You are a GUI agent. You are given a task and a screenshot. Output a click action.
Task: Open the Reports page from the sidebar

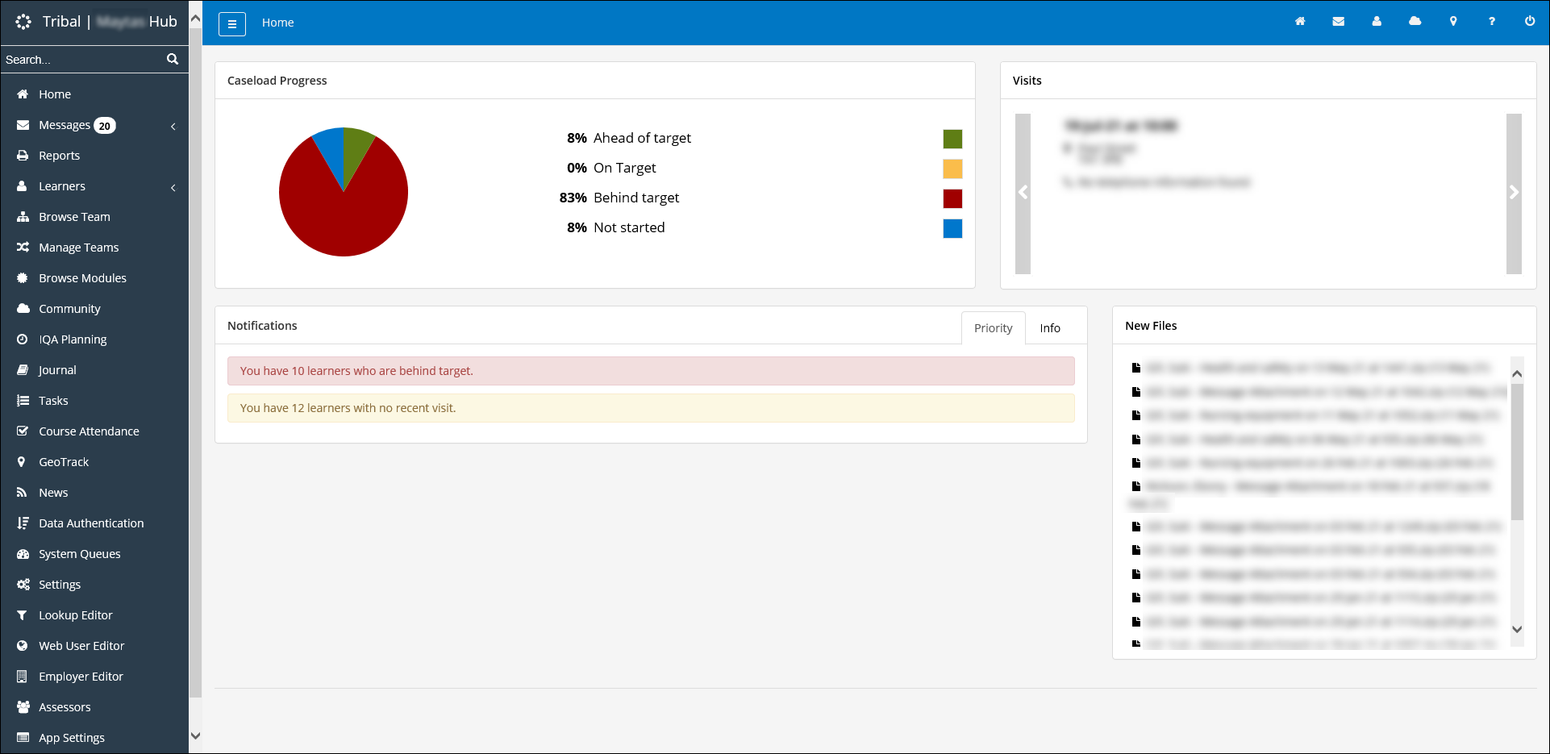[x=59, y=155]
